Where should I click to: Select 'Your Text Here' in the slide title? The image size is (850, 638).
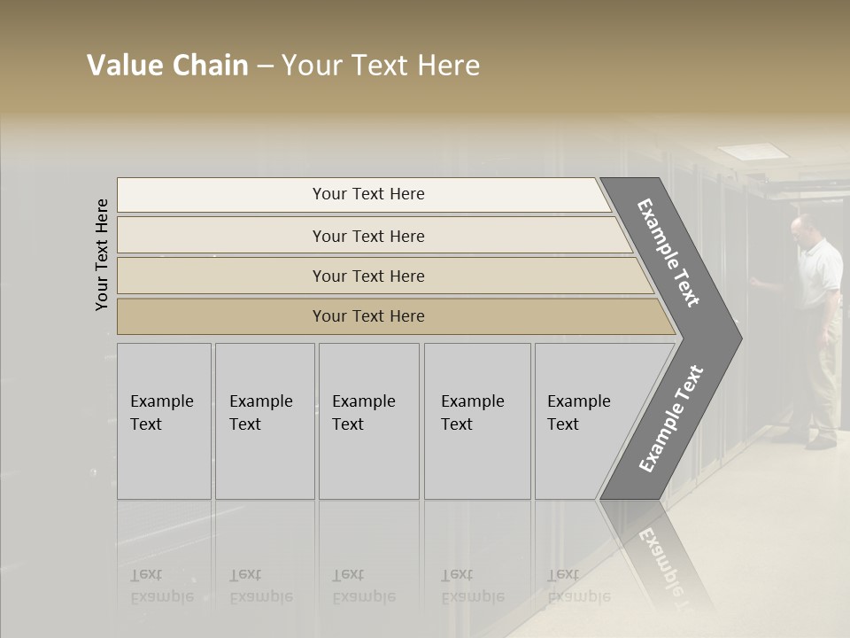click(381, 66)
